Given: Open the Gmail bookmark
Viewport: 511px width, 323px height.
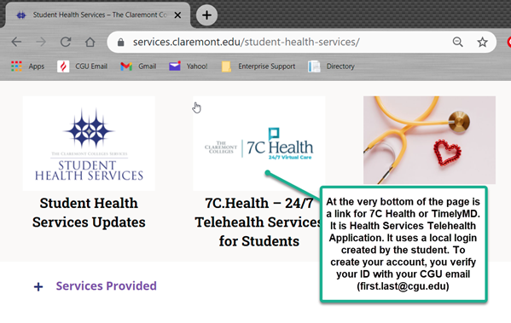Looking at the screenshot, I should (138, 66).
